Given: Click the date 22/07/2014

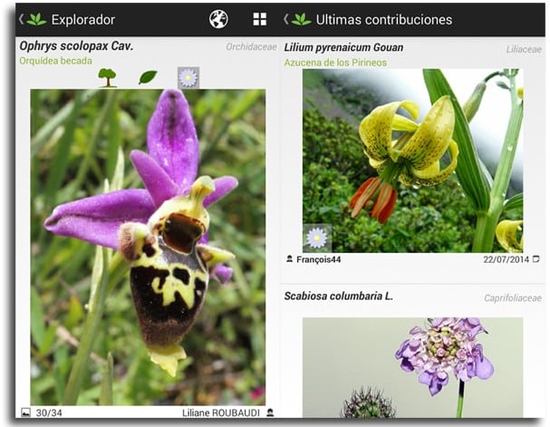Looking at the screenshot, I should point(506,259).
